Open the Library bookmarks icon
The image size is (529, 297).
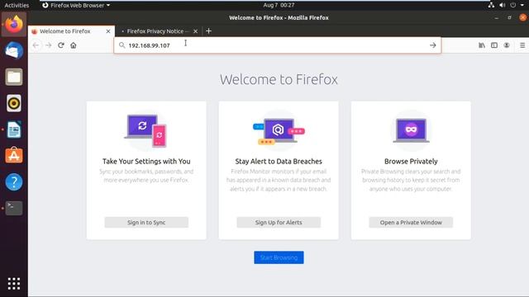tap(482, 45)
